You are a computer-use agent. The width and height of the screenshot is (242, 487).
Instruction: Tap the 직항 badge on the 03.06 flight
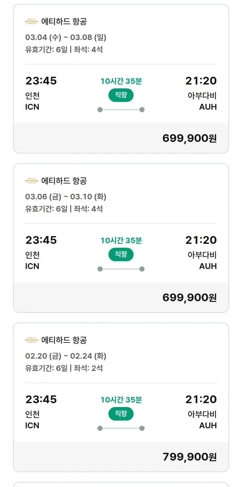click(121, 254)
